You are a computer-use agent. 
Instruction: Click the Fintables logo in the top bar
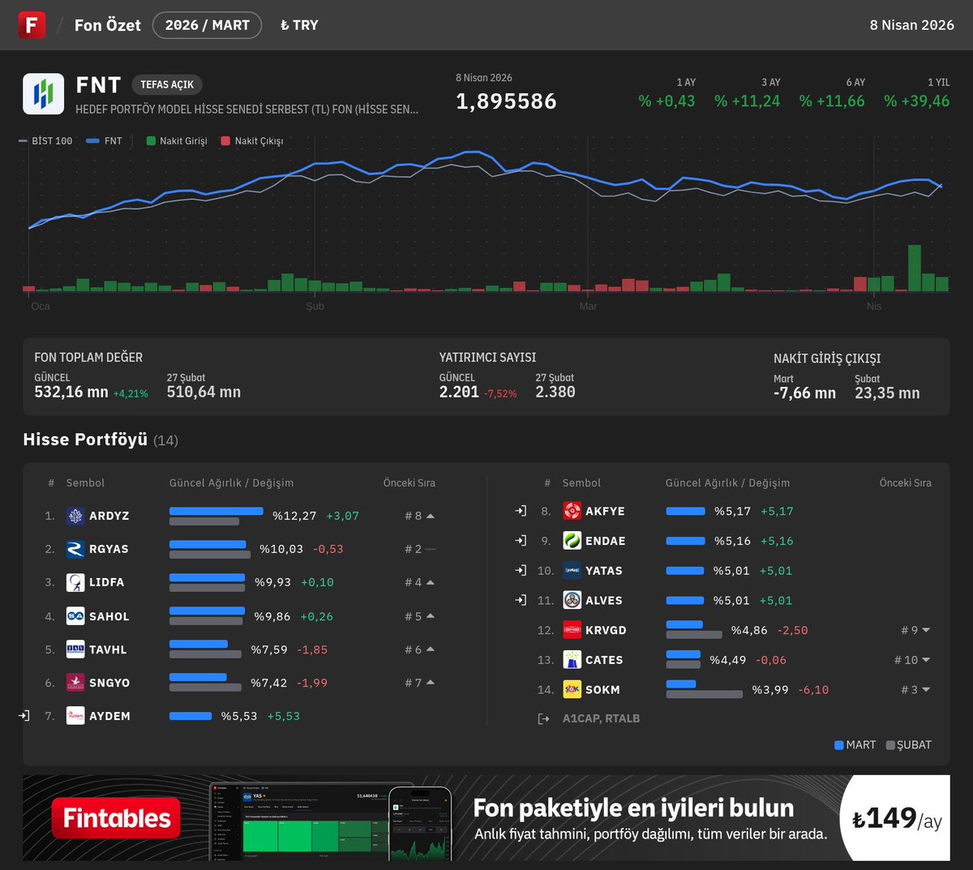point(32,25)
